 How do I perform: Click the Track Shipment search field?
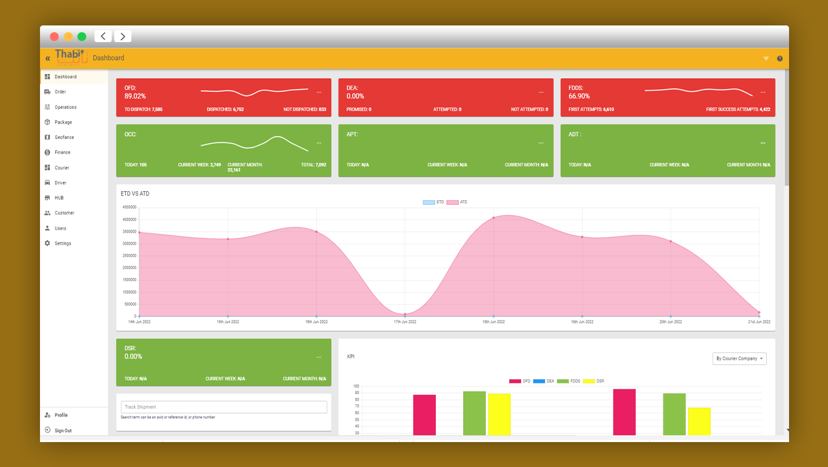tap(224, 407)
